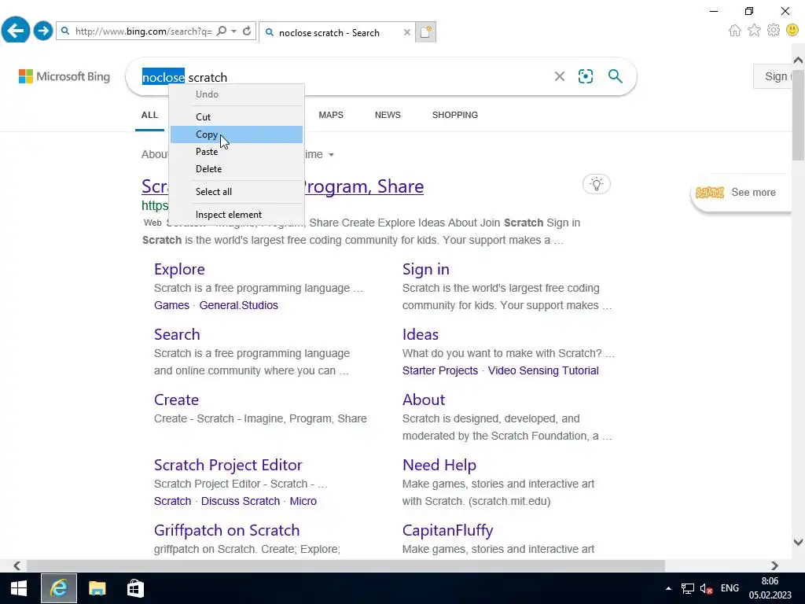Open Bing visual search camera icon
805x604 pixels.
coord(586,76)
